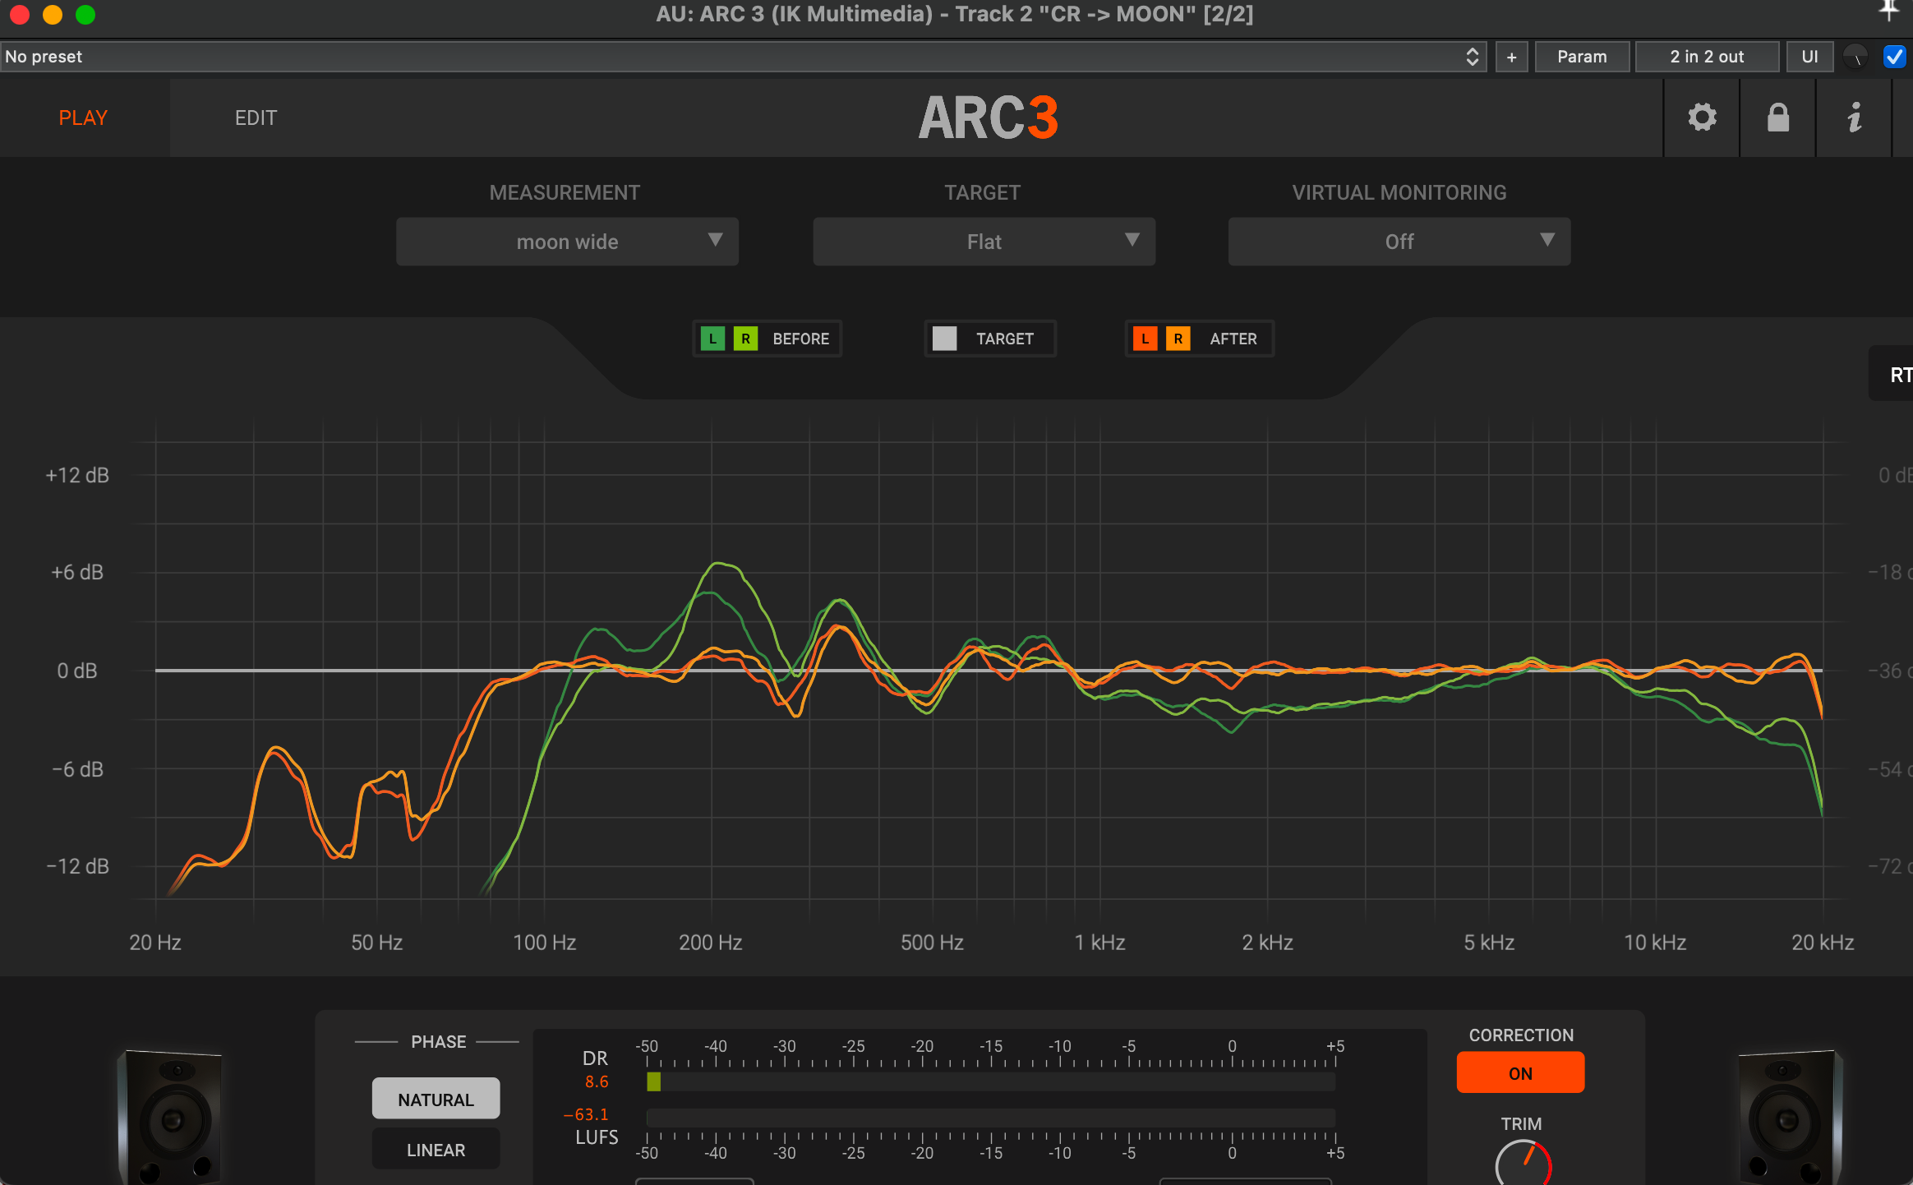Screen dimensions: 1913x1185
Task: Open the RT side tab
Action: (x=1892, y=374)
